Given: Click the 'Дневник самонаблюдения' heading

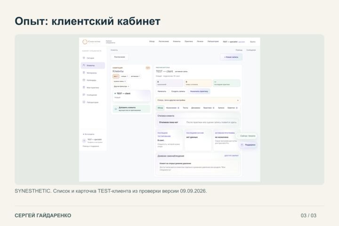Looking at the screenshot, I should pyautogui.click(x=171, y=156).
